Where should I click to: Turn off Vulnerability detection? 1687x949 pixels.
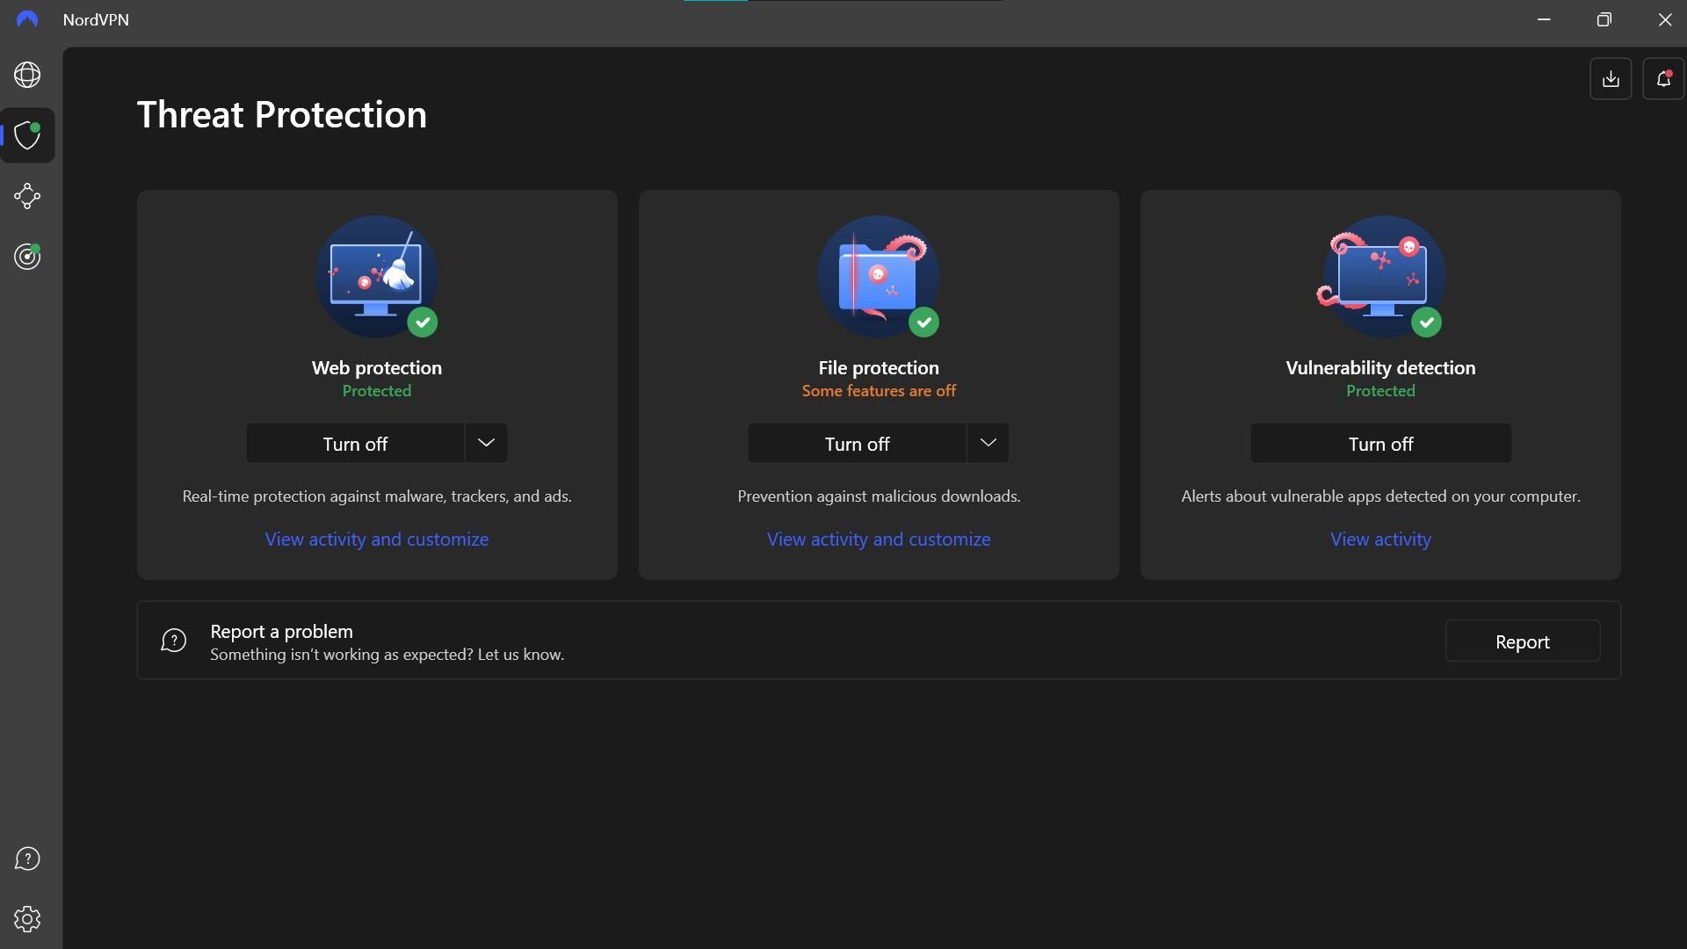click(x=1380, y=444)
